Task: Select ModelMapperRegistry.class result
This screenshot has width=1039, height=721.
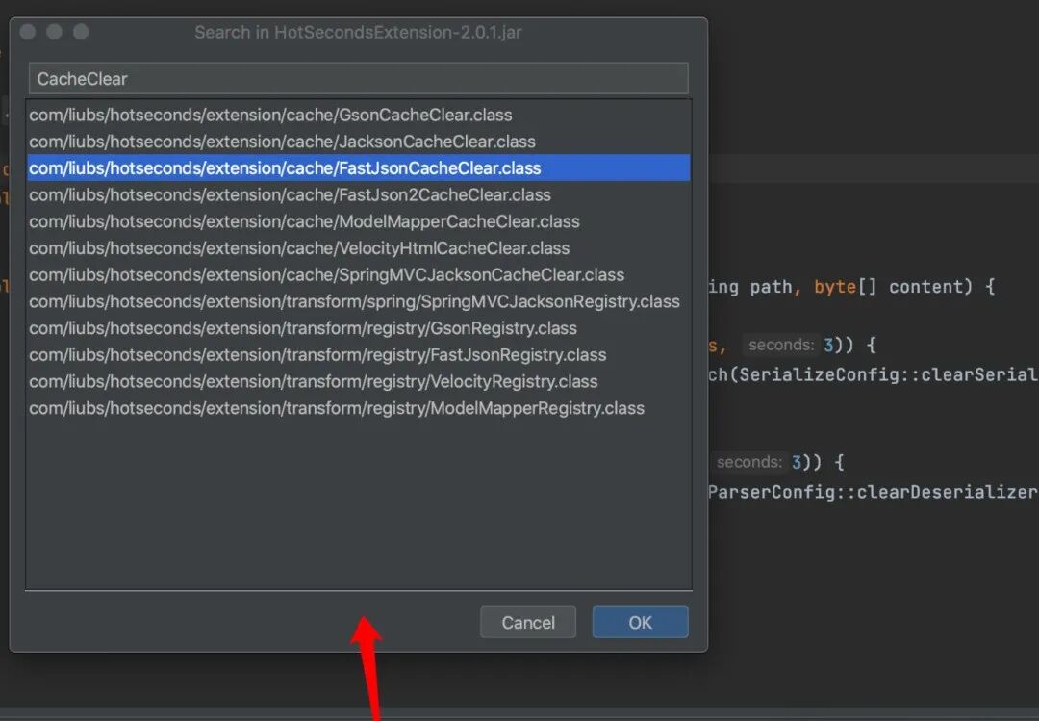Action: pos(359,408)
